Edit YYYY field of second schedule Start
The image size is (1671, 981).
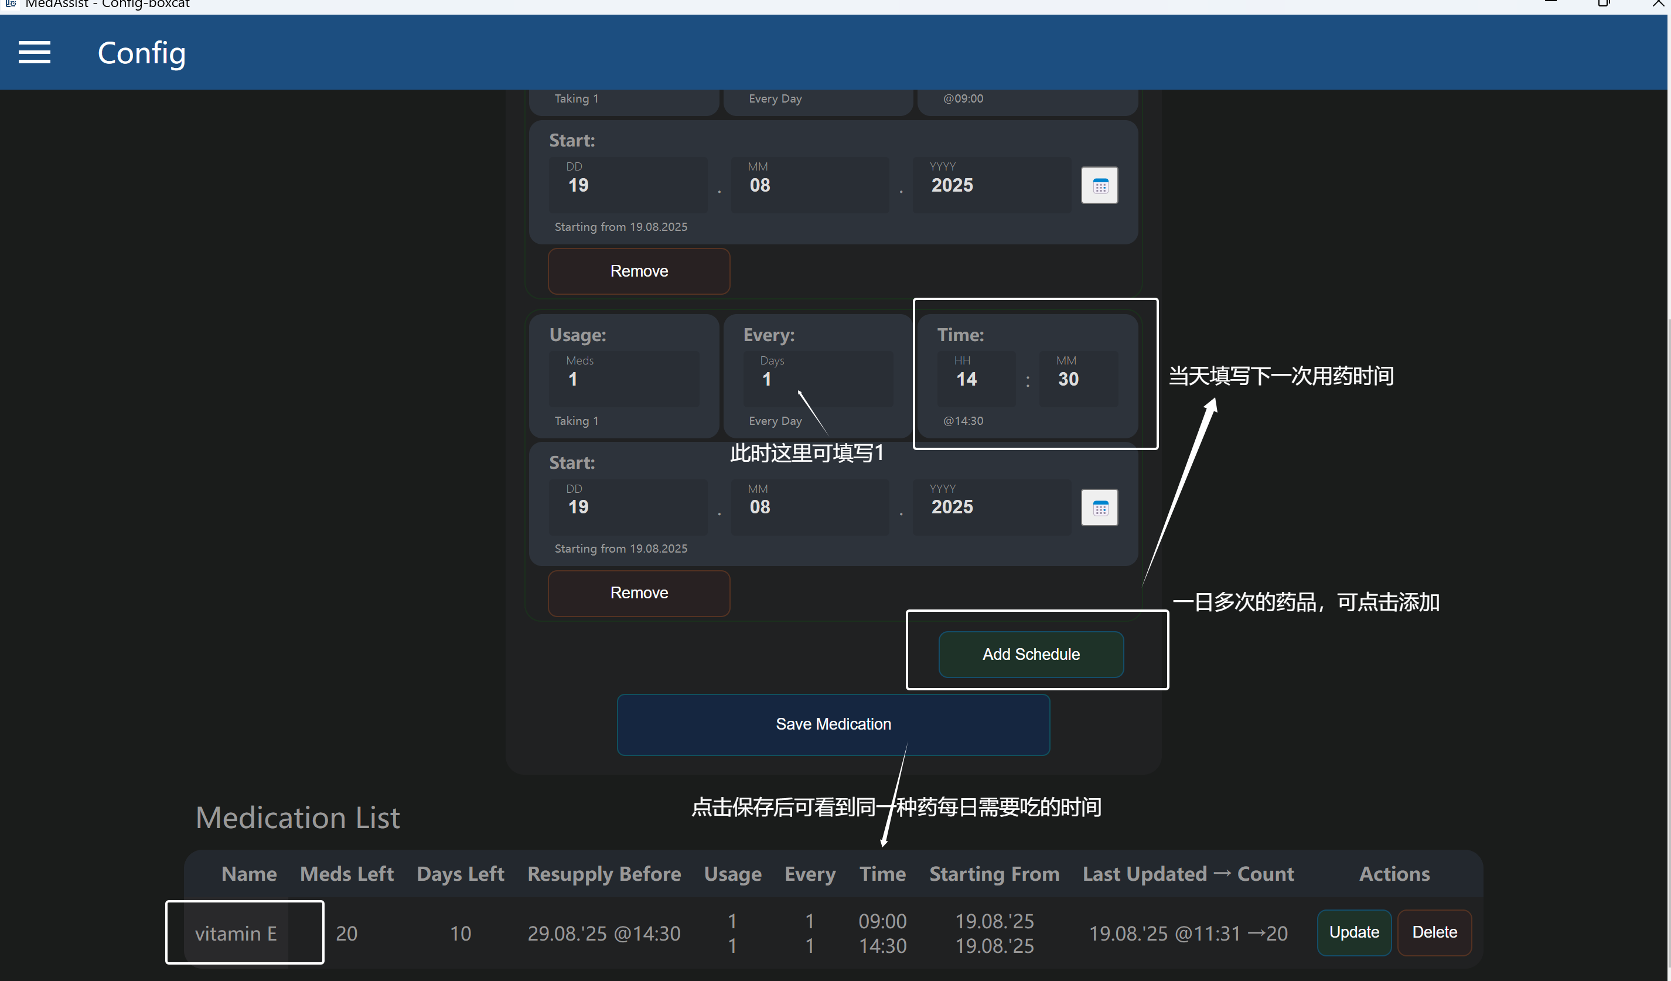tap(991, 507)
